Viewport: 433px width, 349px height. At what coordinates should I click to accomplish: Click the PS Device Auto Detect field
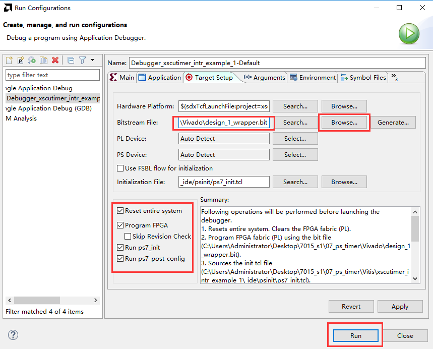tap(224, 154)
